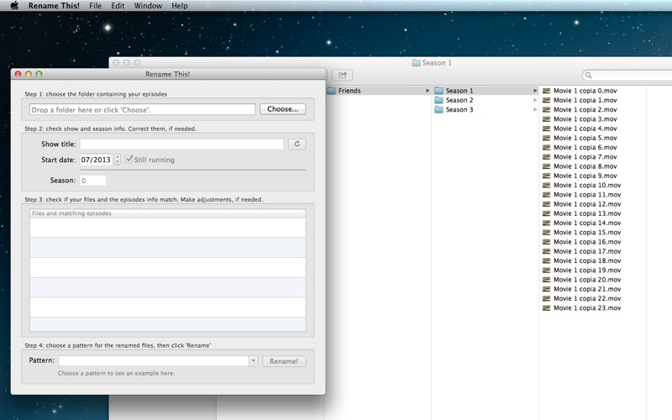This screenshot has width=672, height=420.
Task: Click the Movie 1 copia 0.mov file icon
Action: [x=547, y=91]
